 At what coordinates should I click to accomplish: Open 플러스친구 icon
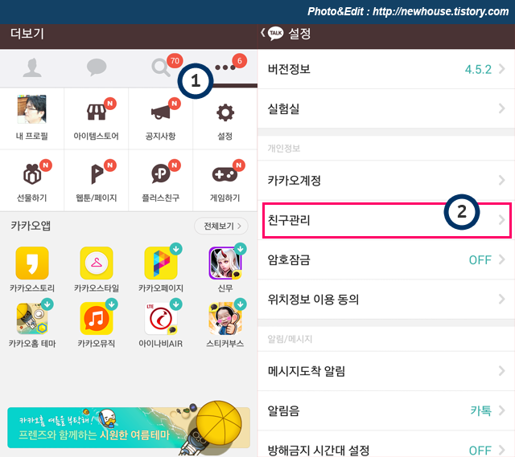point(161,173)
